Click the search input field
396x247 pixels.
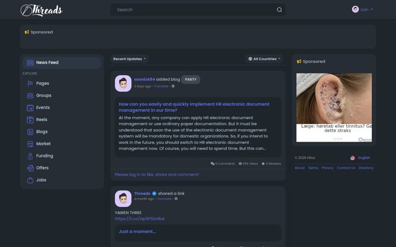(198, 9)
